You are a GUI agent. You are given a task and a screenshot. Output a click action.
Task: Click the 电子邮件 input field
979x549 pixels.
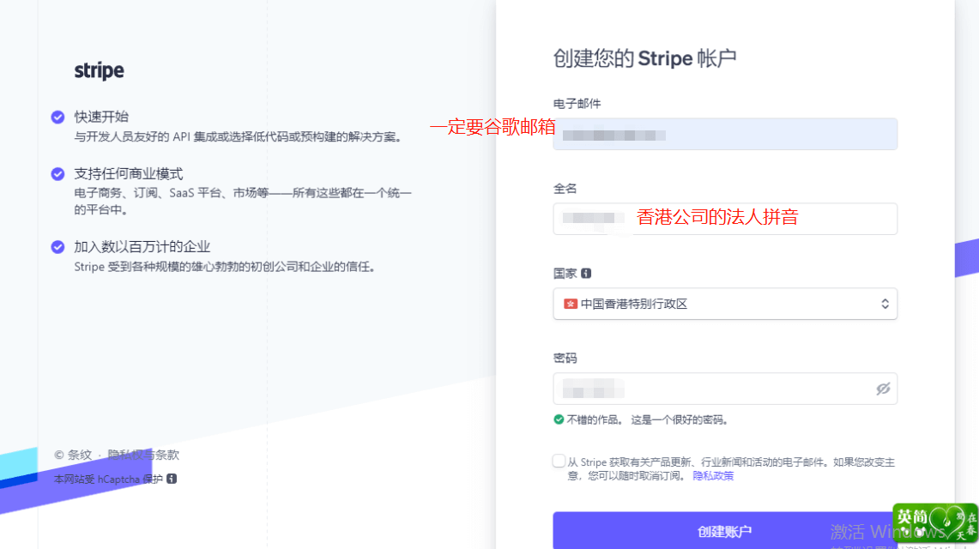725,134
